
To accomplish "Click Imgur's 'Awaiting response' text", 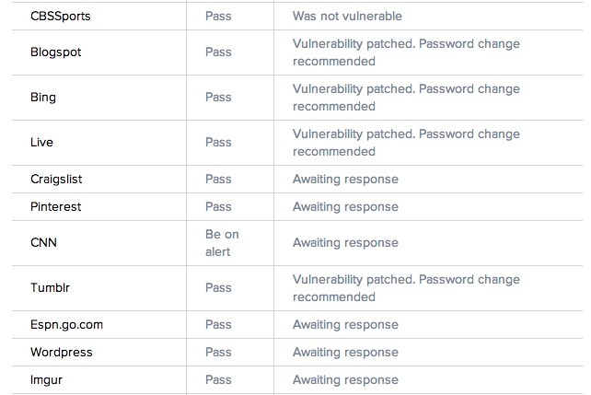I will 345,380.
